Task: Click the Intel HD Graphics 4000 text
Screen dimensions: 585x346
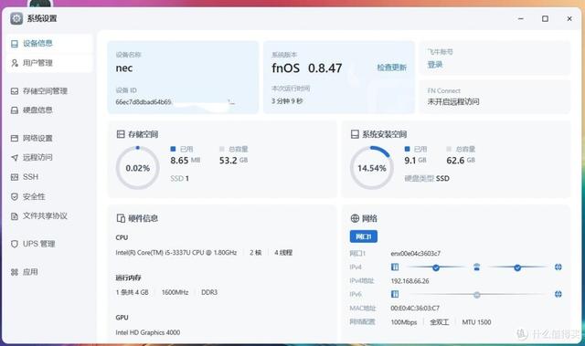Action: 148,332
